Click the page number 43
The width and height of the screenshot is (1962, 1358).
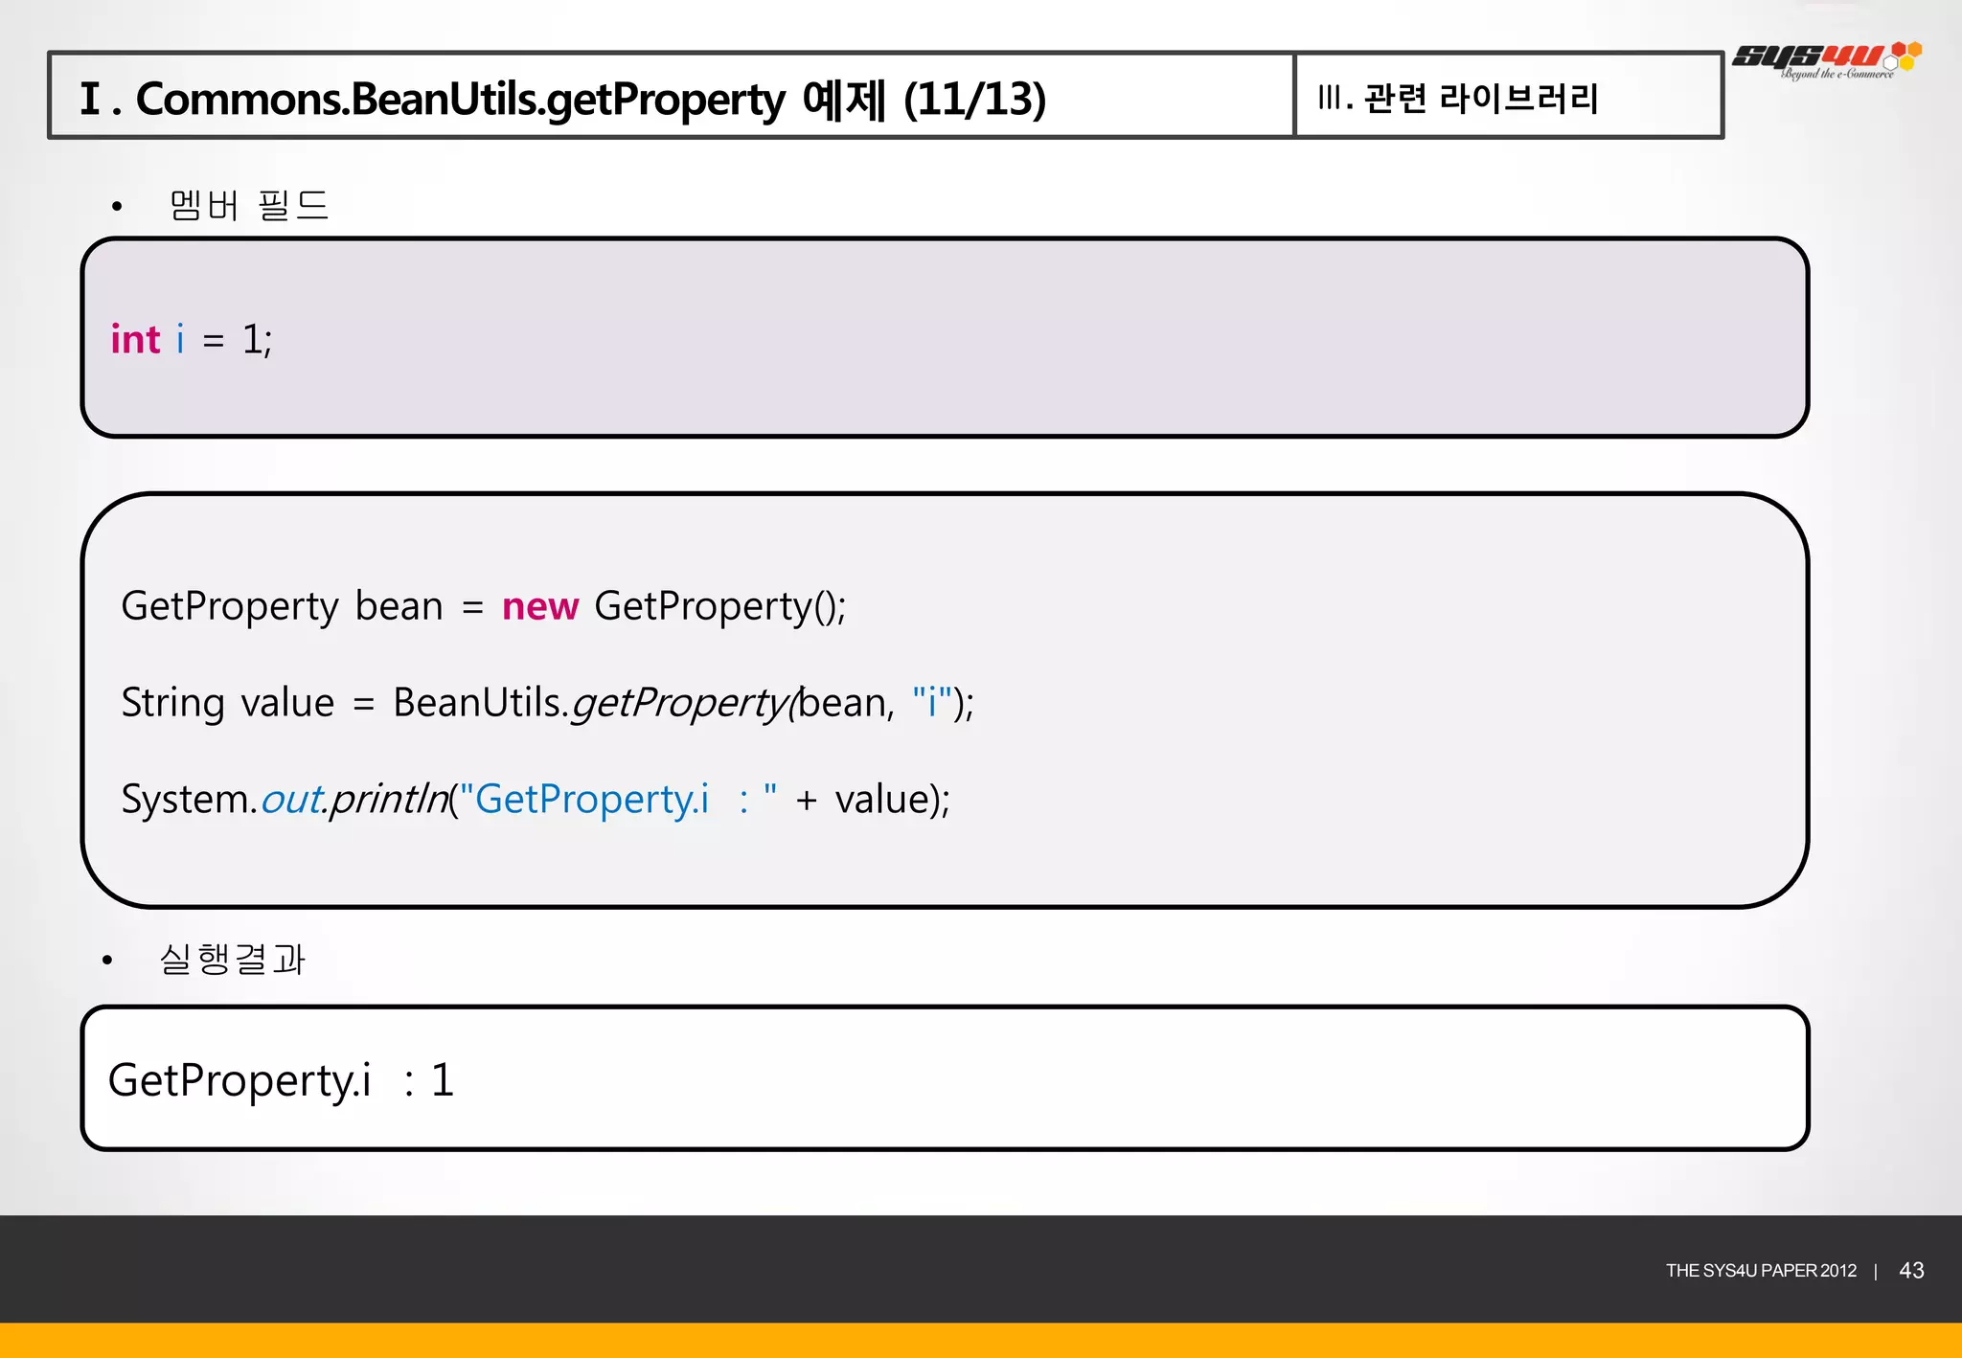pyautogui.click(x=1911, y=1270)
